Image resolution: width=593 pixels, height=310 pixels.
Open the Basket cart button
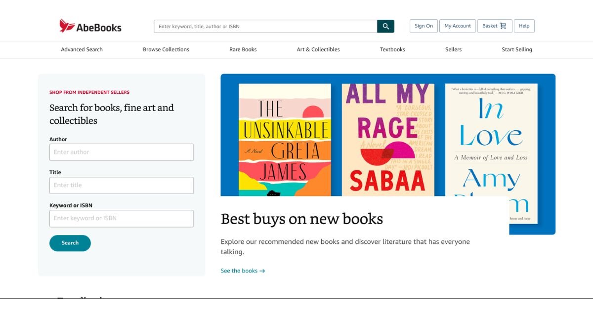coord(495,26)
